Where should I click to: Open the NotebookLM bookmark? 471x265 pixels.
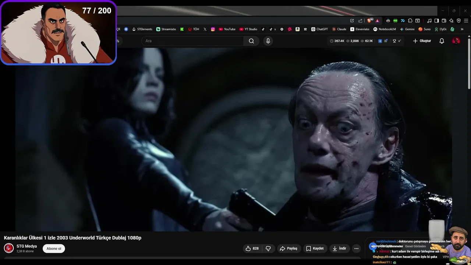[385, 29]
